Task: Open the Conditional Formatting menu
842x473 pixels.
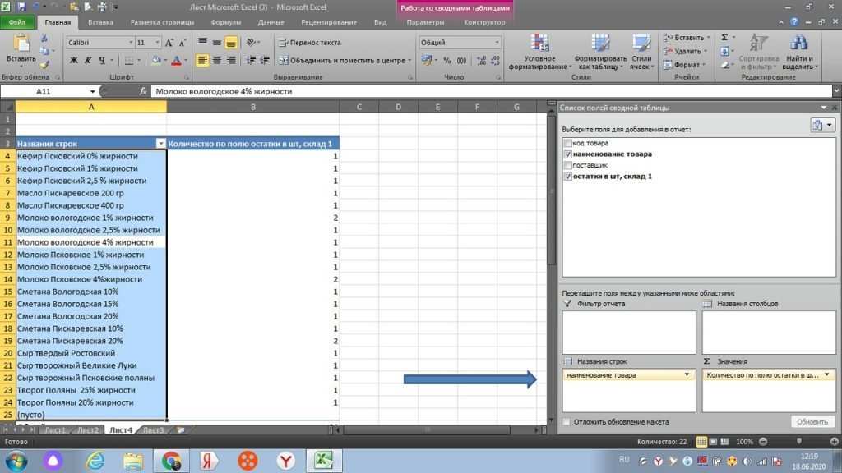Action: click(539, 52)
